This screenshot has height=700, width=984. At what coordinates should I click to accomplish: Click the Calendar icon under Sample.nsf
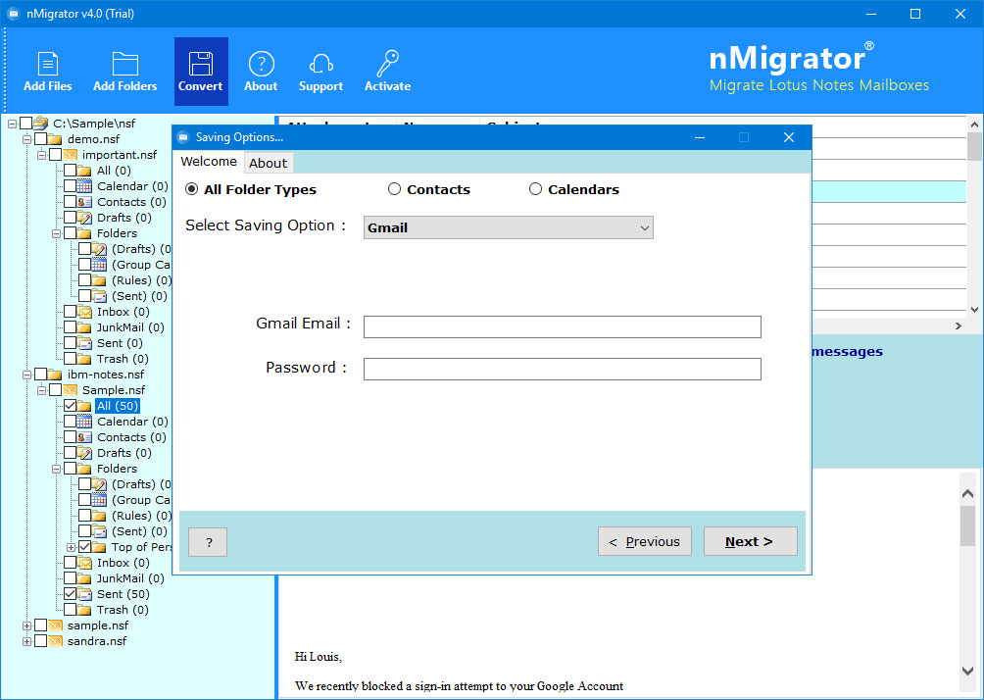[84, 422]
